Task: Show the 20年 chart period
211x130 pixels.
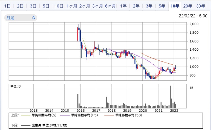Action: tap(188, 6)
